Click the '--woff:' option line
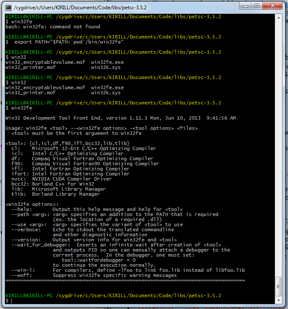This screenshot has height=309, width=288. point(94,275)
